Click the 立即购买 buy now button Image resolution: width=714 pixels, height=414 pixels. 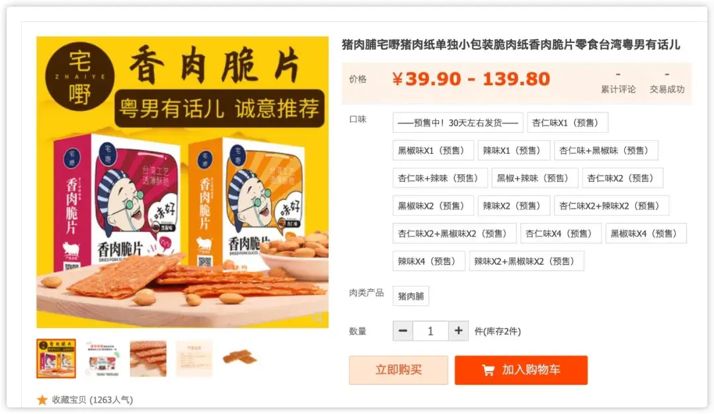coord(399,370)
